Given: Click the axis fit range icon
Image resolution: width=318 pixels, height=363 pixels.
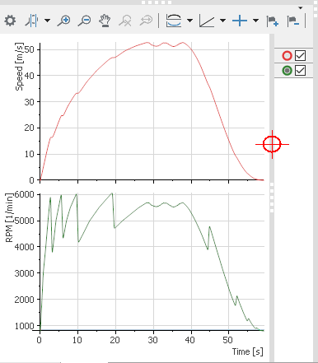Looking at the screenshot, I should pyautogui.click(x=174, y=21).
